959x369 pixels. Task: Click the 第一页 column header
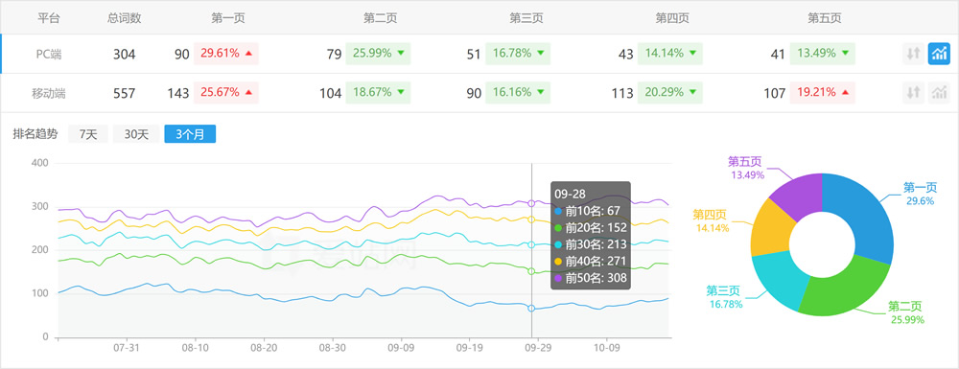coord(228,17)
